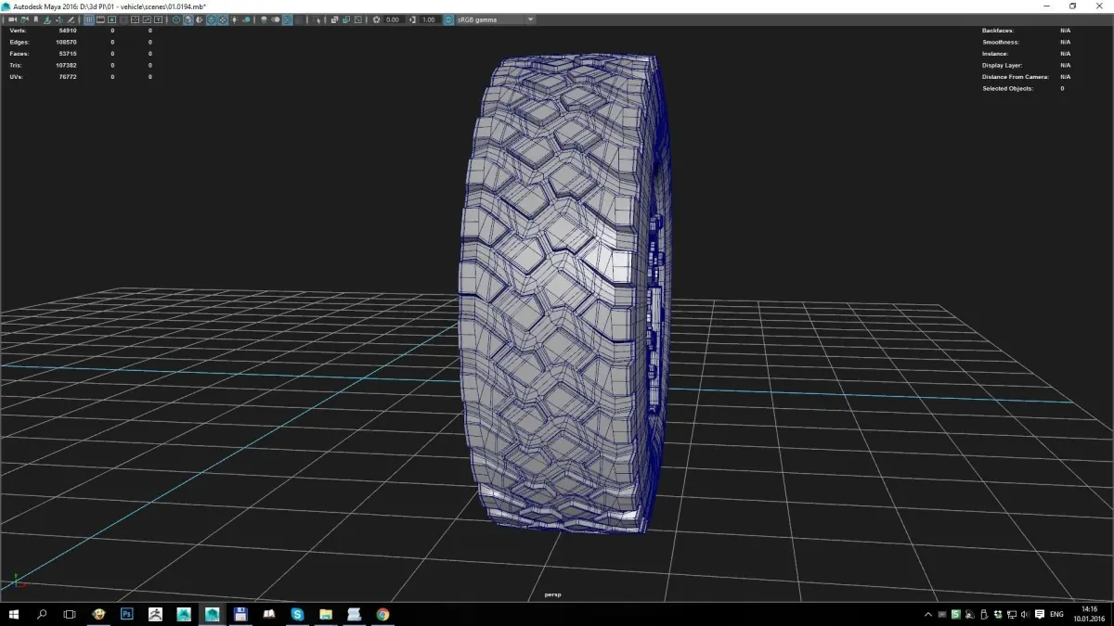Open Google Chrome from the taskbar
The height and width of the screenshot is (626, 1114).
coord(382,614)
